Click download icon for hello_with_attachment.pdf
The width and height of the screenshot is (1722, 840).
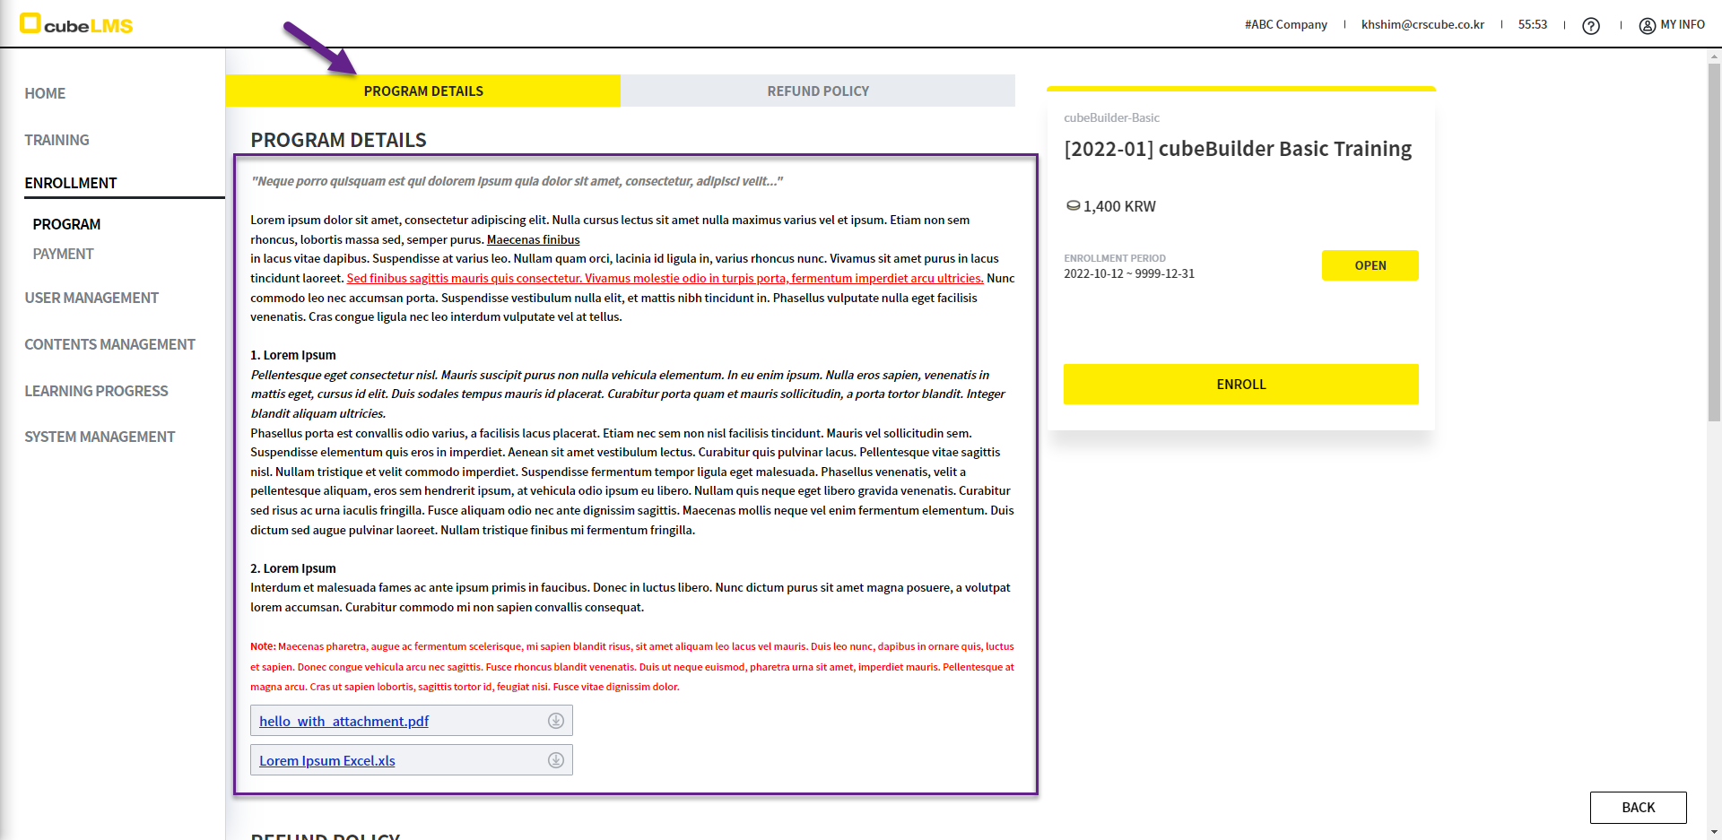point(556,721)
